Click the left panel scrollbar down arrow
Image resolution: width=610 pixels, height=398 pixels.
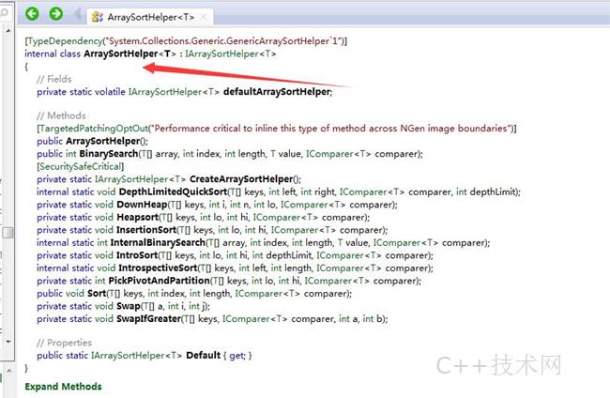[x=8, y=342]
